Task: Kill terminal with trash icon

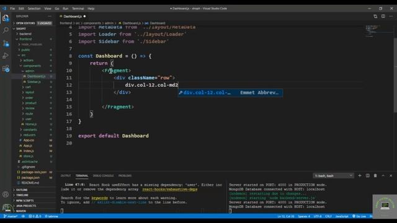Action: click(375, 175)
